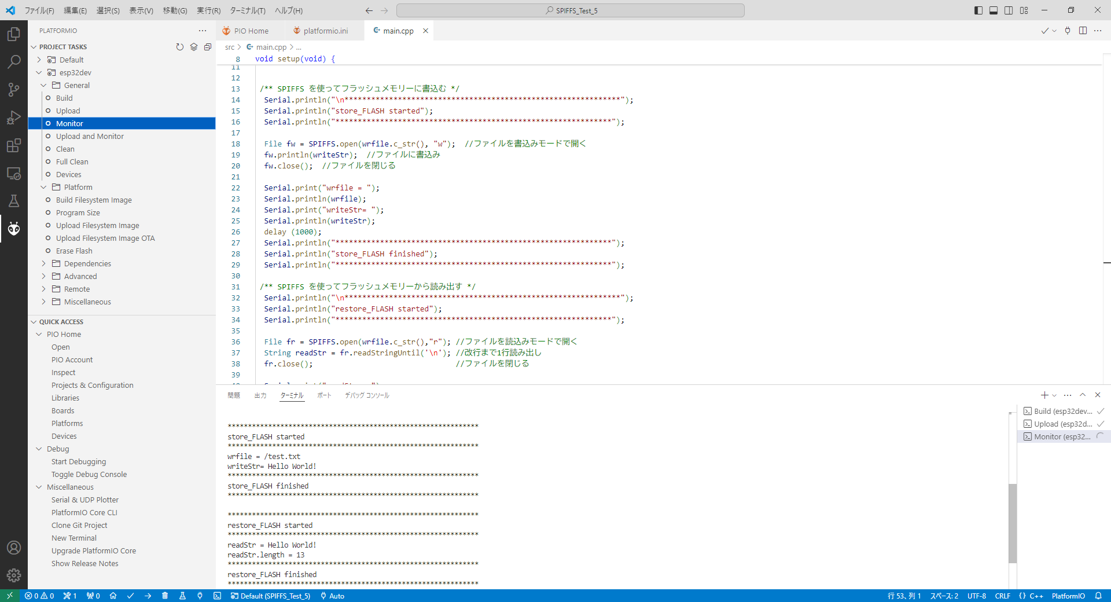Open Serial & UDP Plotter link

point(84,500)
